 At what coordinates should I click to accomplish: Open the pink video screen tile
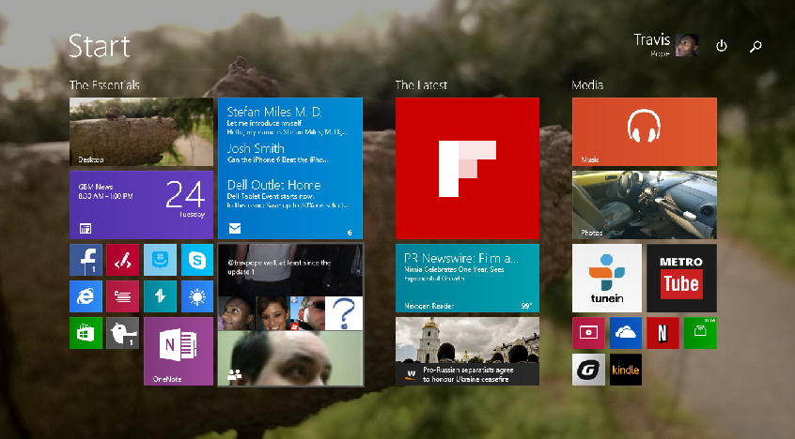click(588, 333)
